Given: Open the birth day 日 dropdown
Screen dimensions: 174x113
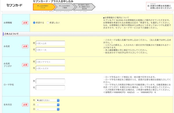Looking at the screenshot, I should tap(48, 109).
